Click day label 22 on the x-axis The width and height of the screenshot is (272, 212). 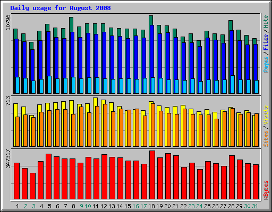(x=183, y=206)
